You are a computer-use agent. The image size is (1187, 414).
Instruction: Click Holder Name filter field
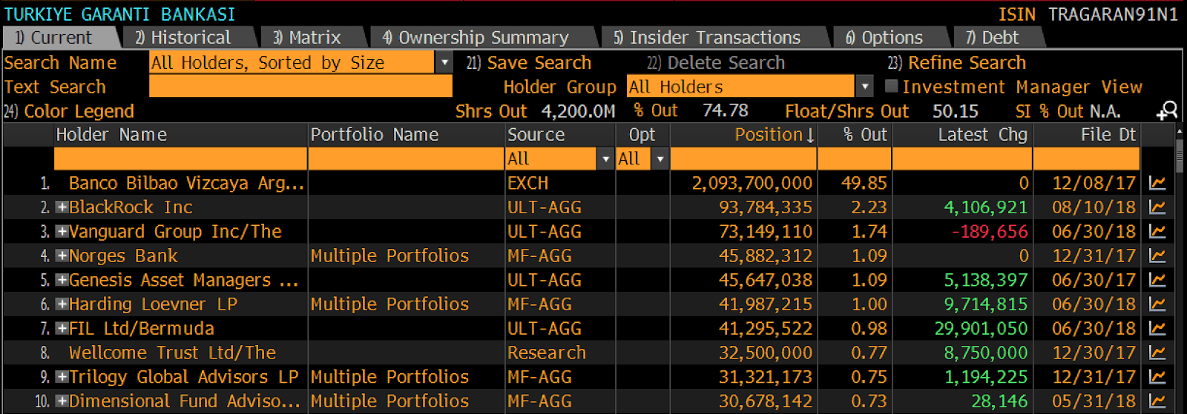(180, 158)
